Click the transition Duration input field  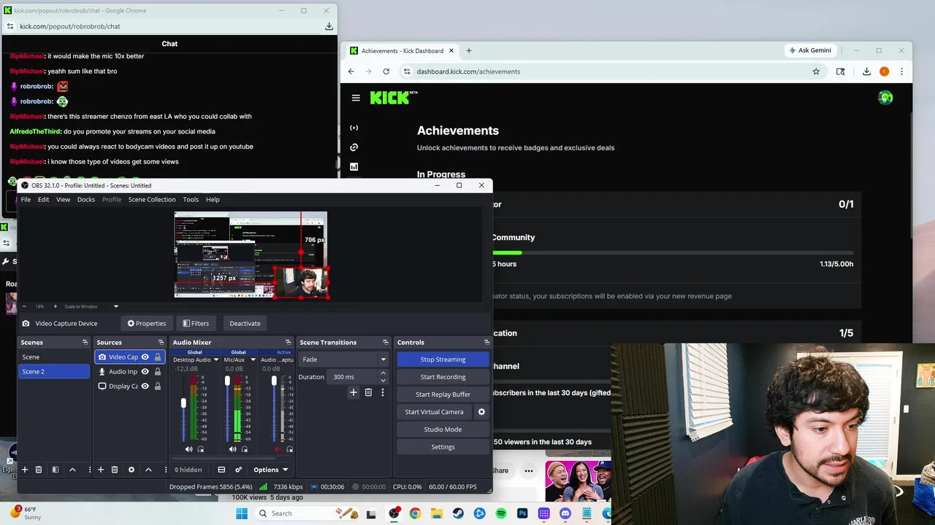pos(353,377)
